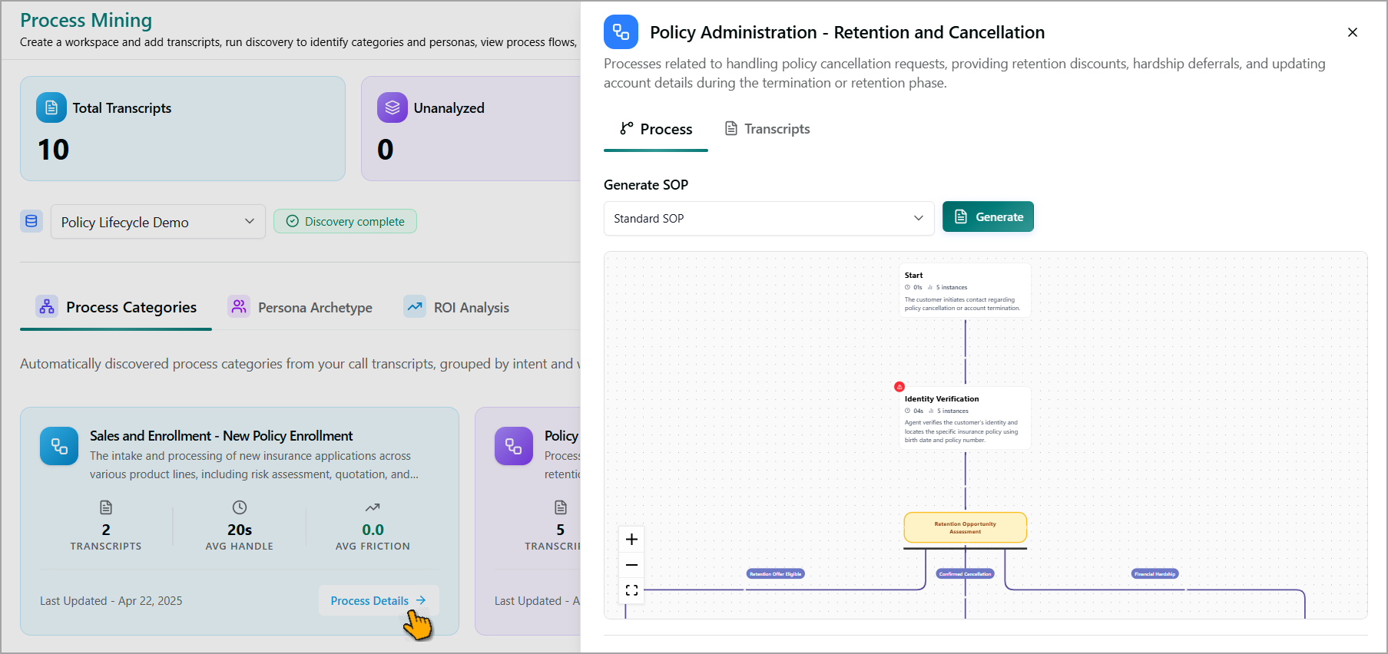Image resolution: width=1388 pixels, height=654 pixels.
Task: Select the Identity Verification node
Action: (x=965, y=418)
